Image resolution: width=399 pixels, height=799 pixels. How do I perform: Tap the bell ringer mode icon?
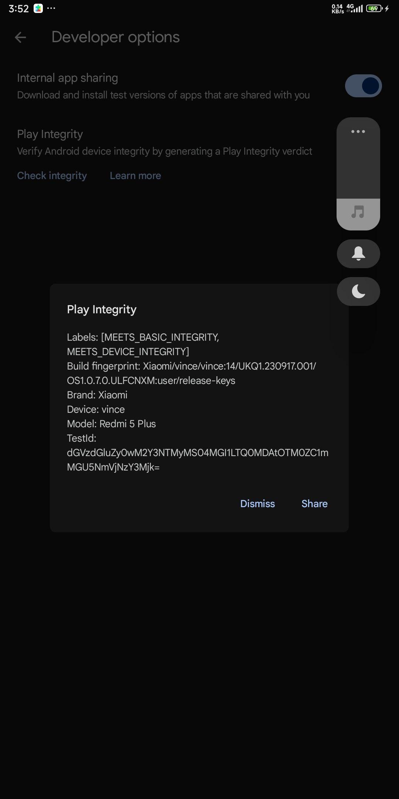pos(358,254)
